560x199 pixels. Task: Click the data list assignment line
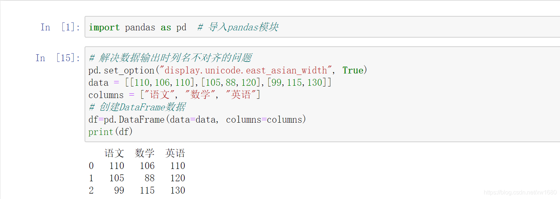(210, 82)
